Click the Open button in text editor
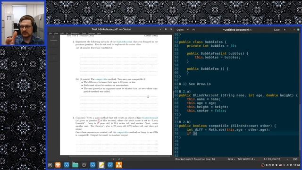The height and width of the screenshot is (170, 302). click(180, 30)
